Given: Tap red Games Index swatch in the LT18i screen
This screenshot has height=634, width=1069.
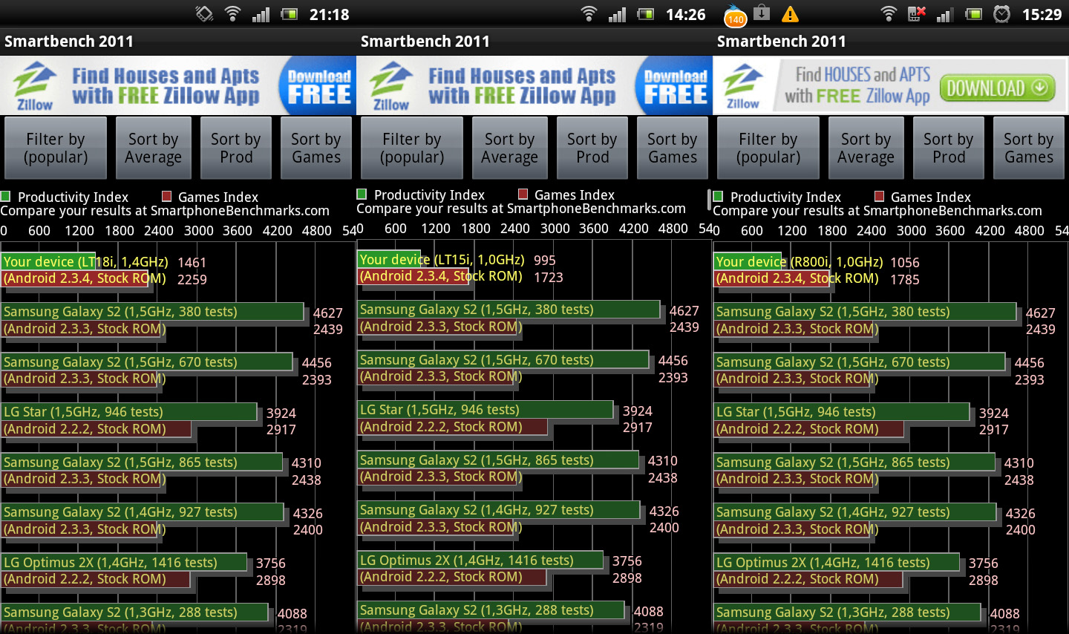Looking at the screenshot, I should coord(167,197).
